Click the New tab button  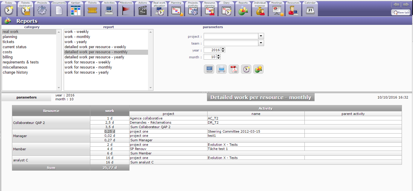pos(400,13)
